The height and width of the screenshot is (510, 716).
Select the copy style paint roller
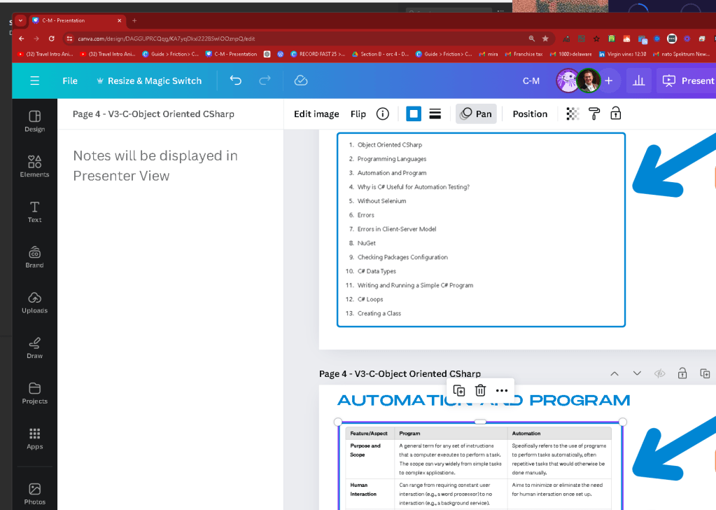coord(594,113)
